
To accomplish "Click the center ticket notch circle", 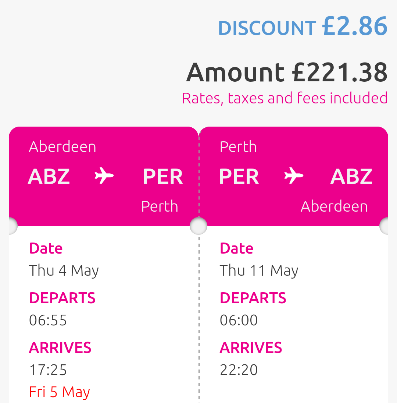I will click(198, 226).
